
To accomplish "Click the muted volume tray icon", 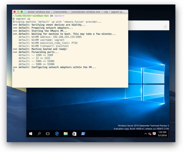I will point(150,134).
